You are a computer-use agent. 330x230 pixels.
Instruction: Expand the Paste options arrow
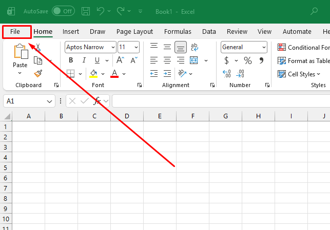point(20,73)
